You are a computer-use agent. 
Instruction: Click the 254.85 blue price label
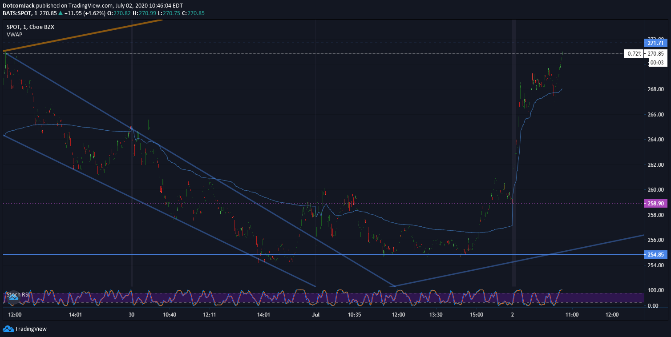pyautogui.click(x=656, y=255)
